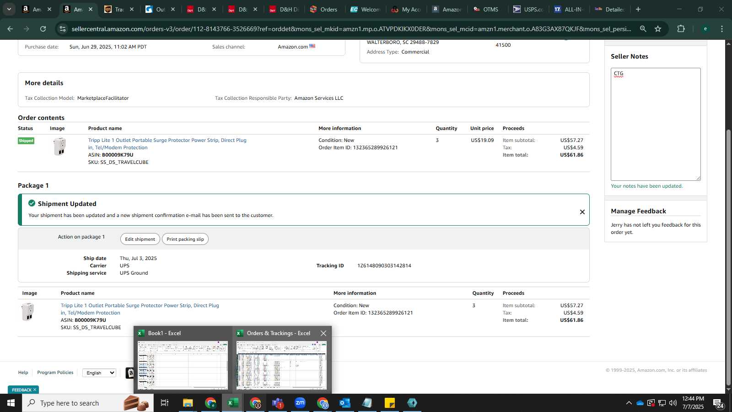Close the active Amazon tab
732x412 pixels.
91,9
